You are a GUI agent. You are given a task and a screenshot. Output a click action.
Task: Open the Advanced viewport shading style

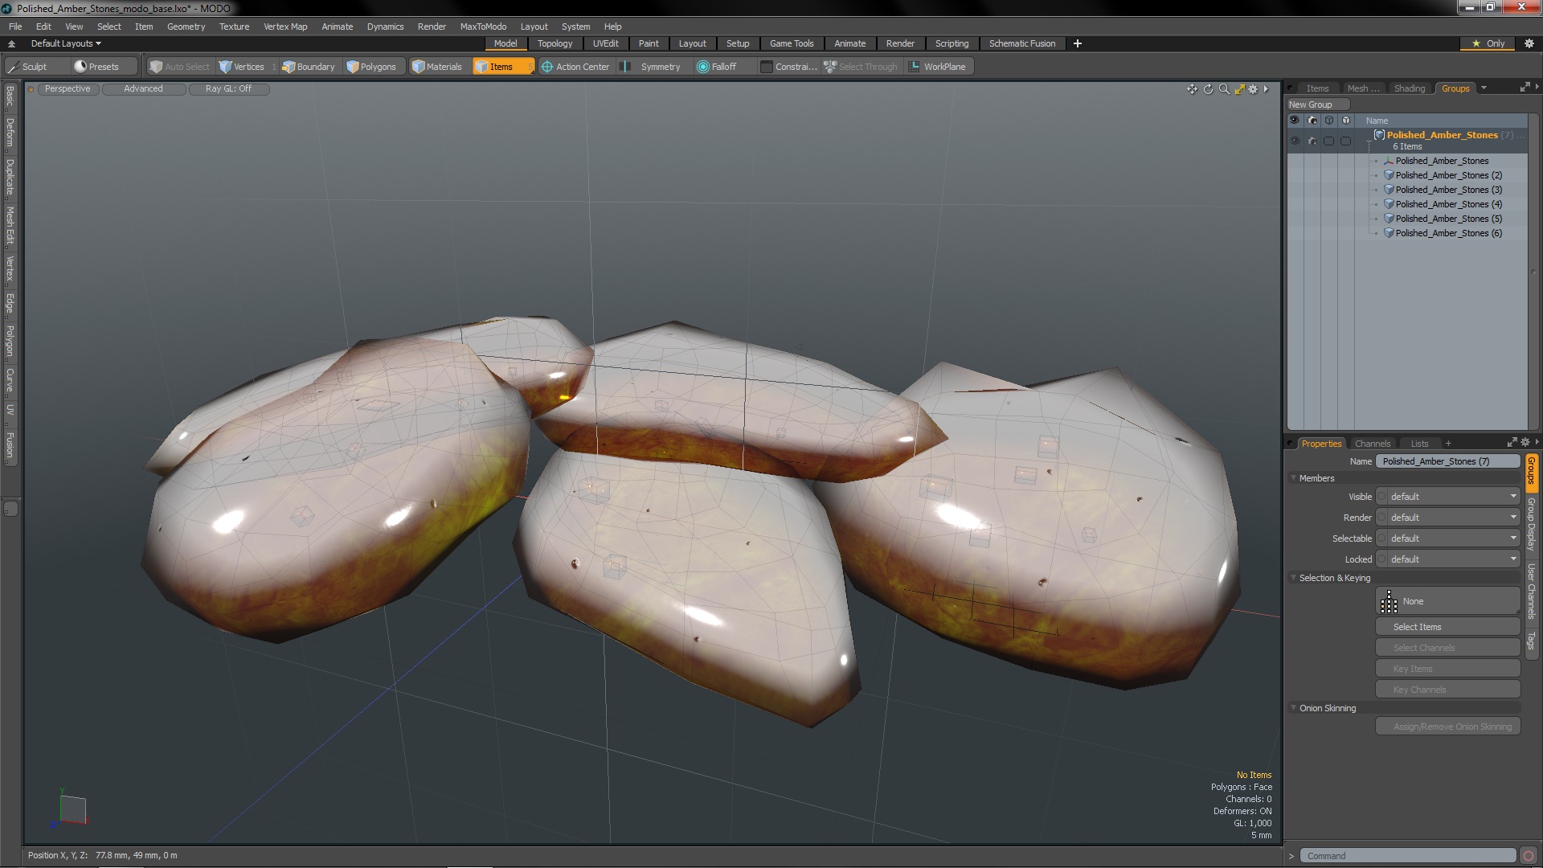(143, 89)
